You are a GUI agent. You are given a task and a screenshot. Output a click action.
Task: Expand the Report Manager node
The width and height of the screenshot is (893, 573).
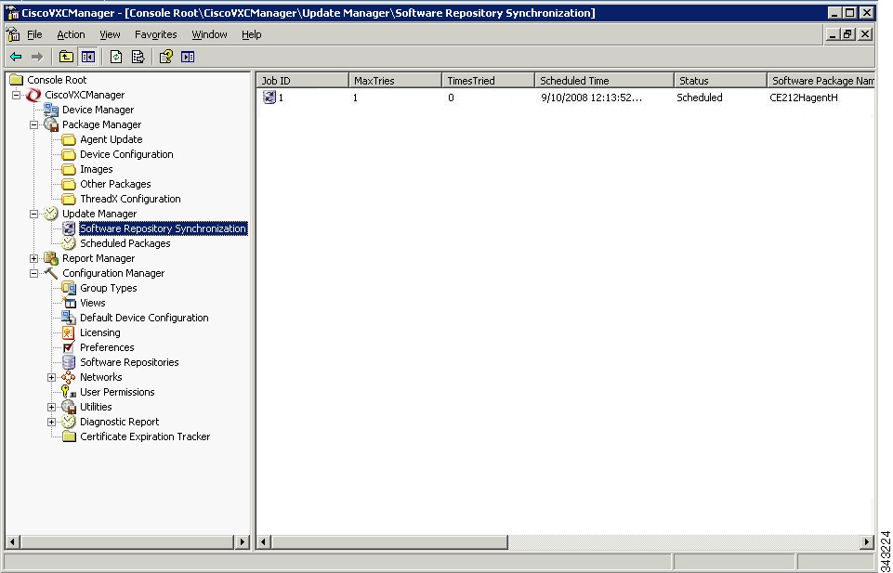click(x=34, y=258)
